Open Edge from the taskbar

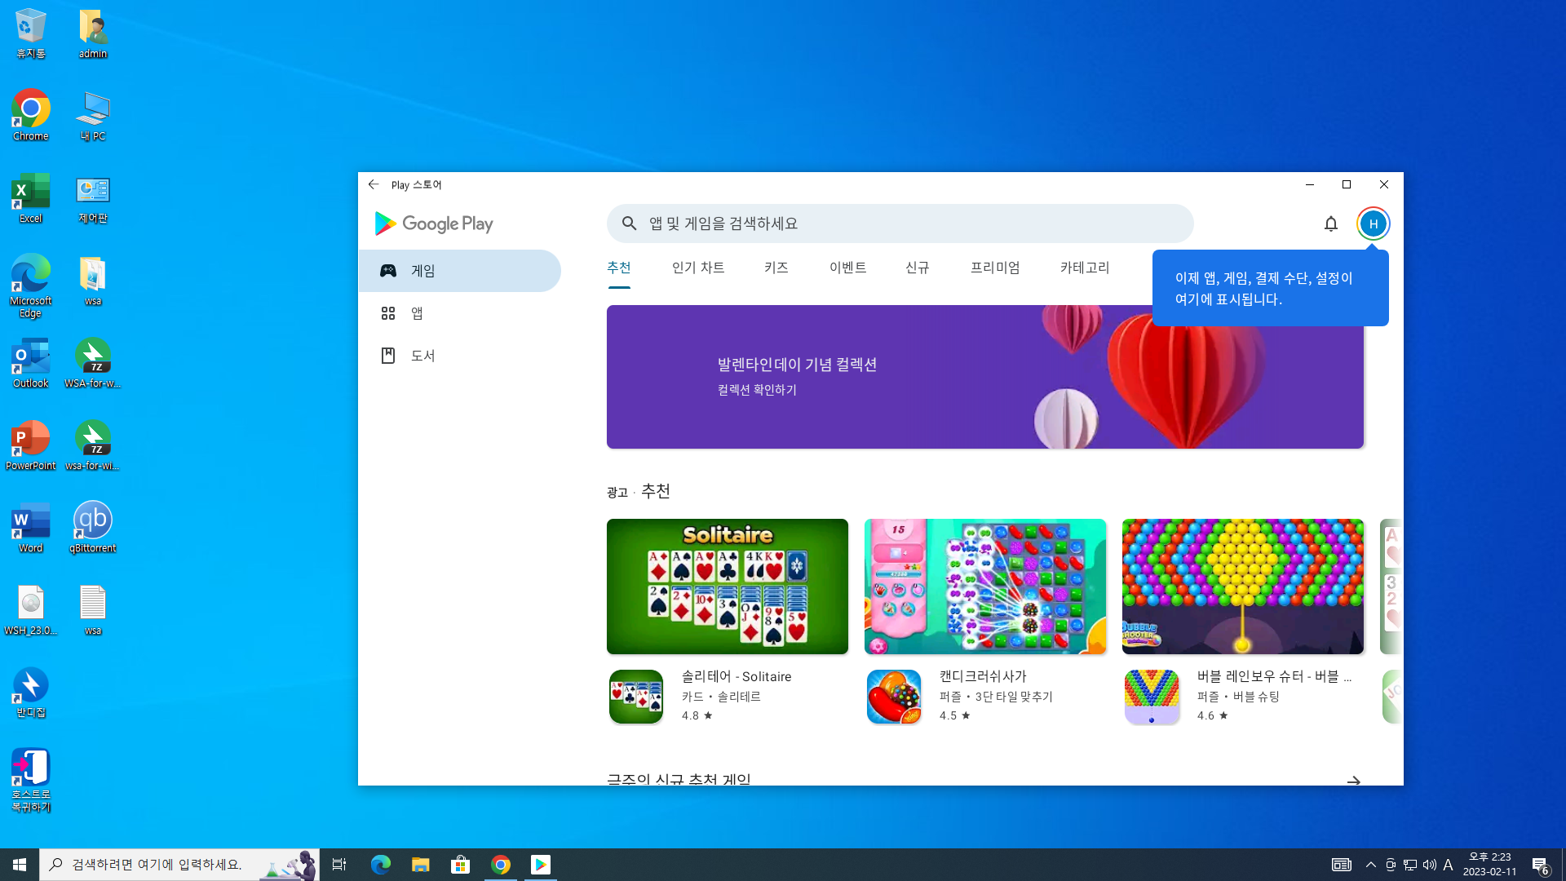381,865
